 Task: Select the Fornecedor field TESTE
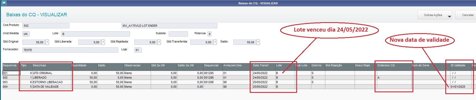point(70,50)
